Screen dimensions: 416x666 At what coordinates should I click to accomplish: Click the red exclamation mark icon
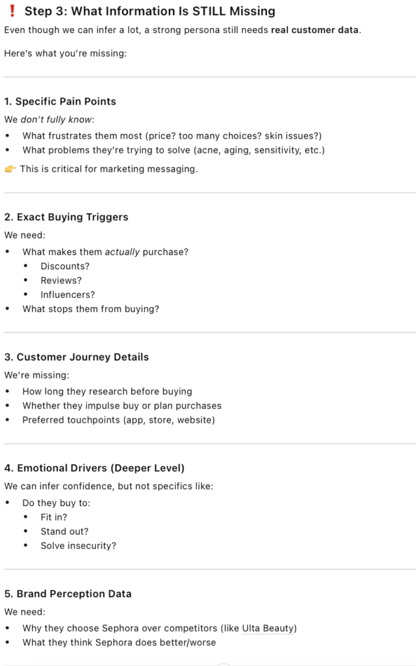click(11, 11)
